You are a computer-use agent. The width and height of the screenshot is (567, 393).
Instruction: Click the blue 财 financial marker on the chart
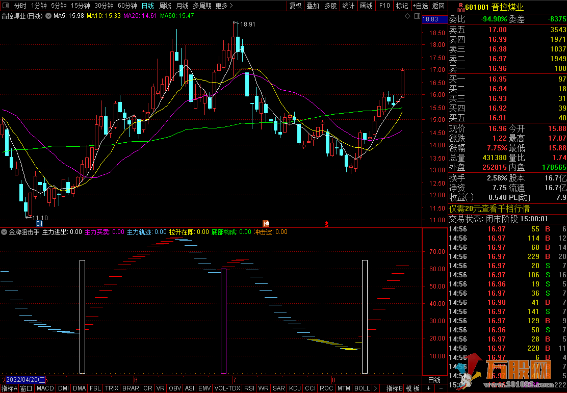tap(39, 223)
